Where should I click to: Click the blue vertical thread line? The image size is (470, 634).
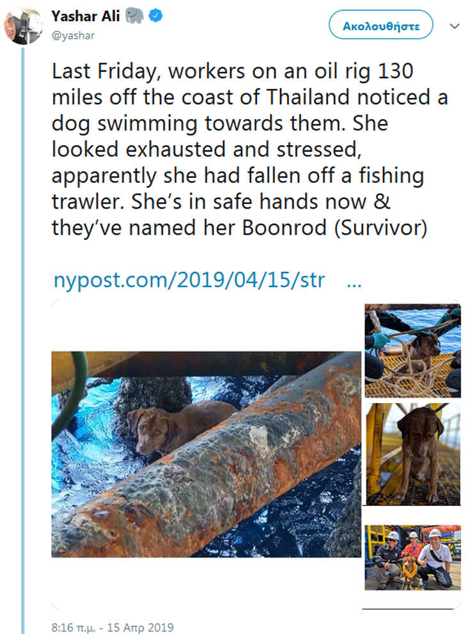click(22, 340)
